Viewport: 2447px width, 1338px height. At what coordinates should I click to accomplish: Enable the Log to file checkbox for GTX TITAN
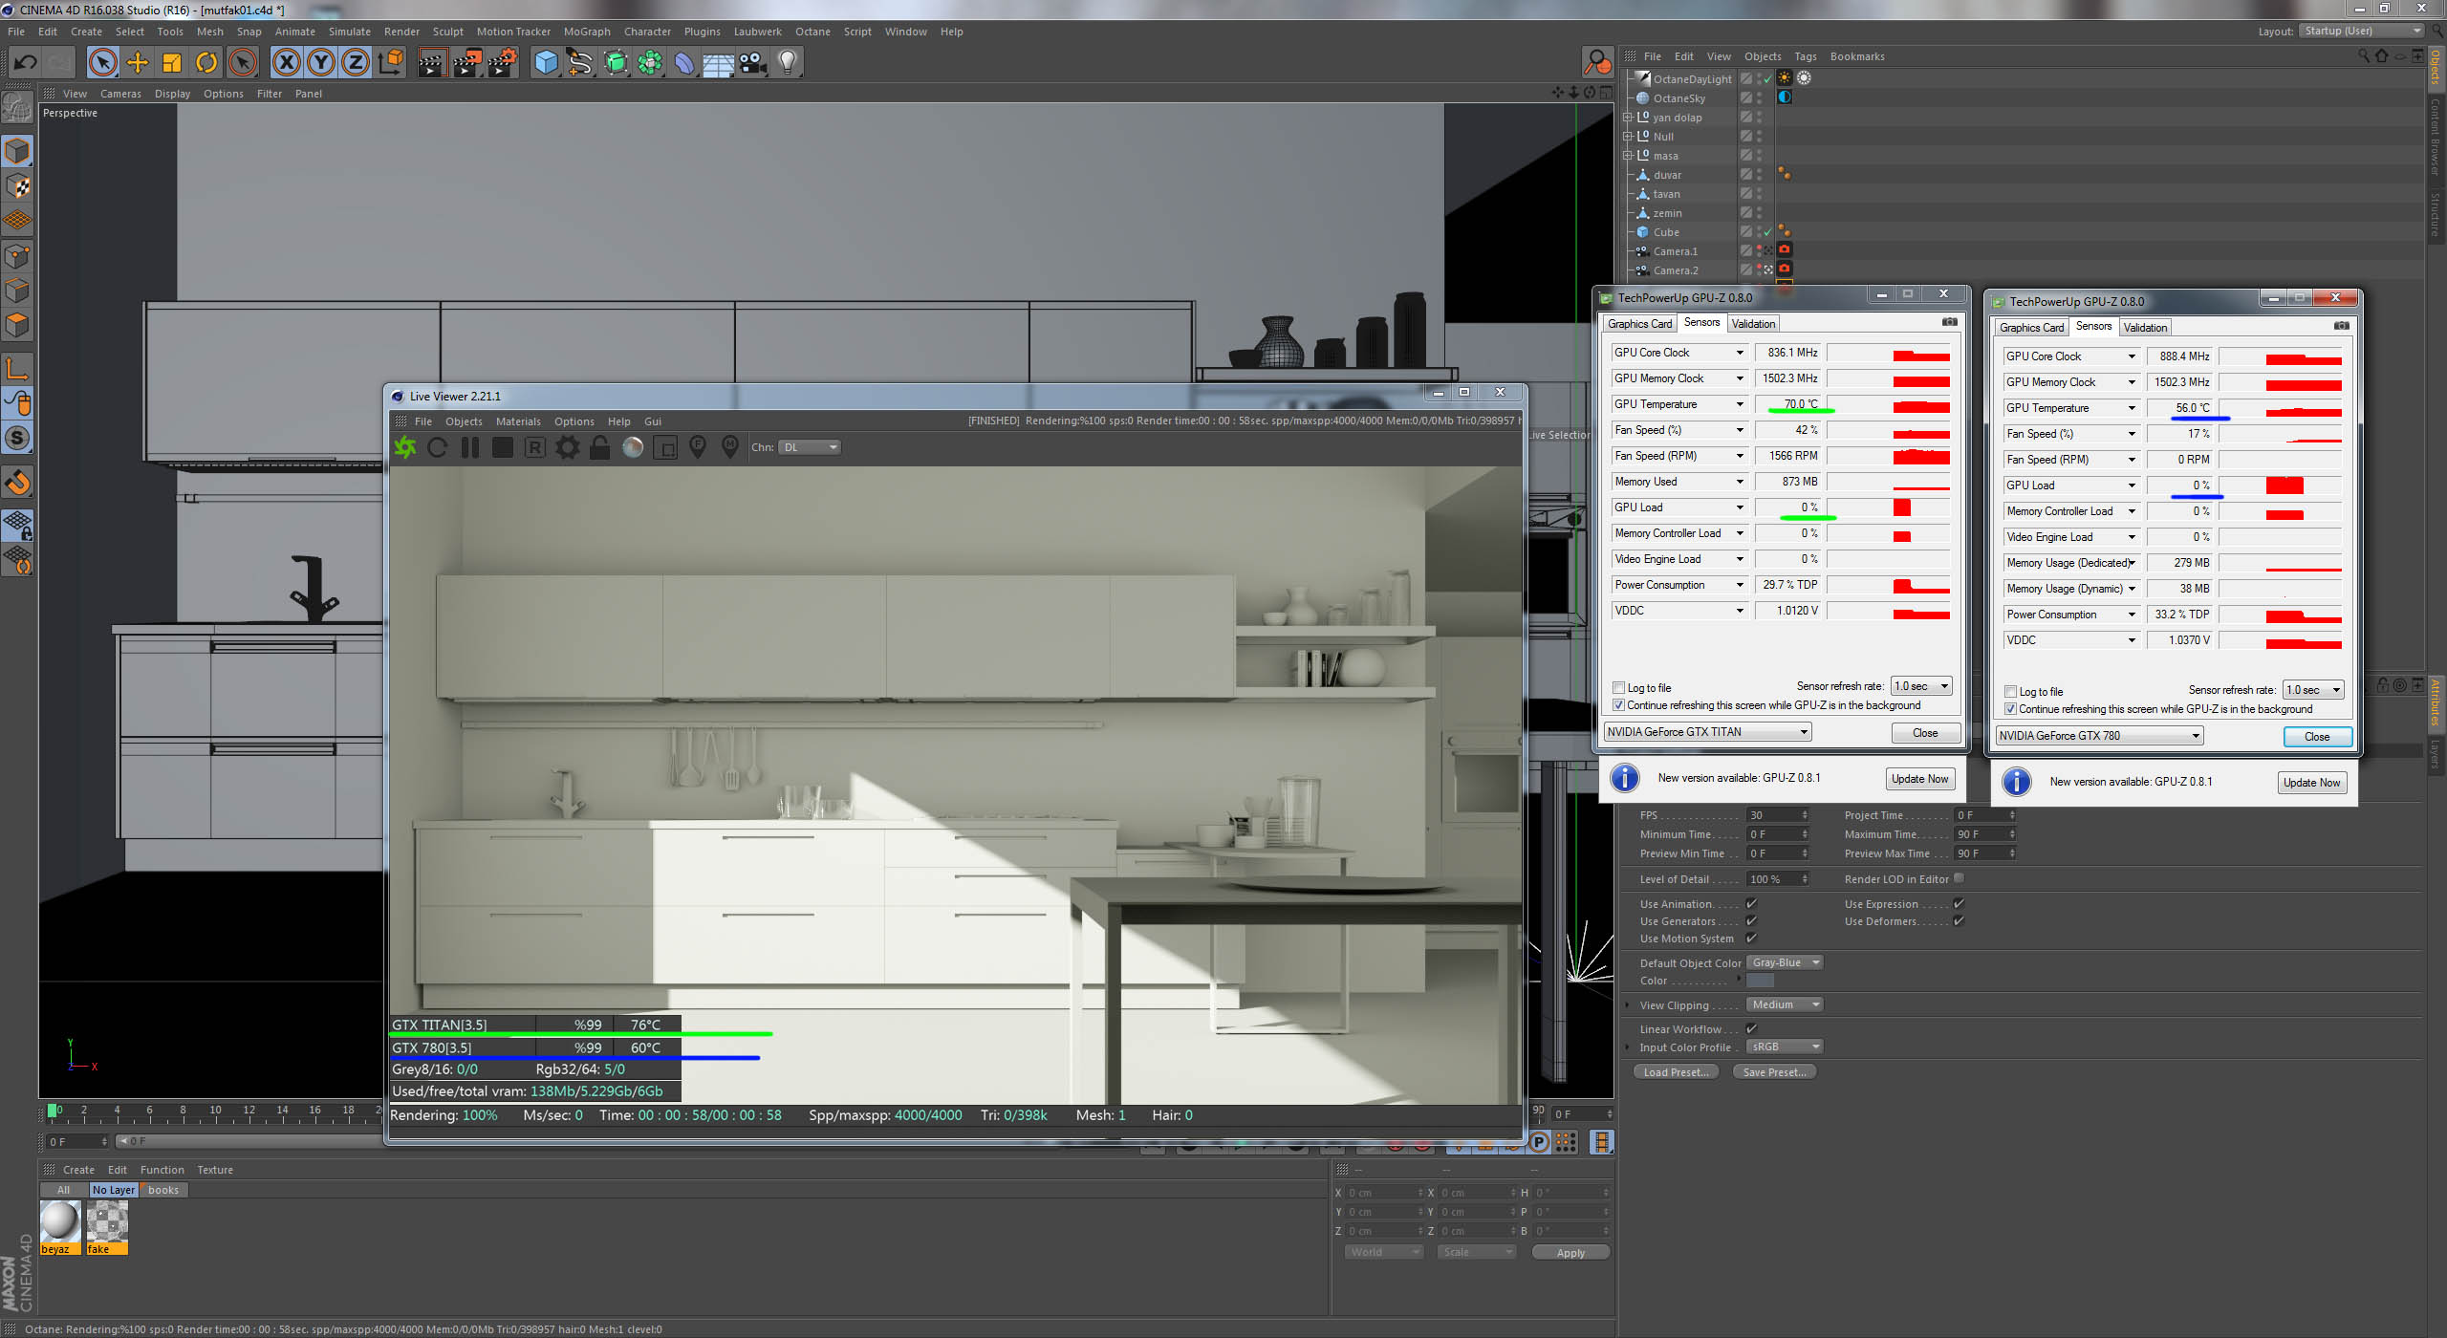pos(1618,688)
